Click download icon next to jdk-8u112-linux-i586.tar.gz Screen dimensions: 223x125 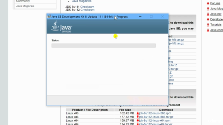pos(138,117)
